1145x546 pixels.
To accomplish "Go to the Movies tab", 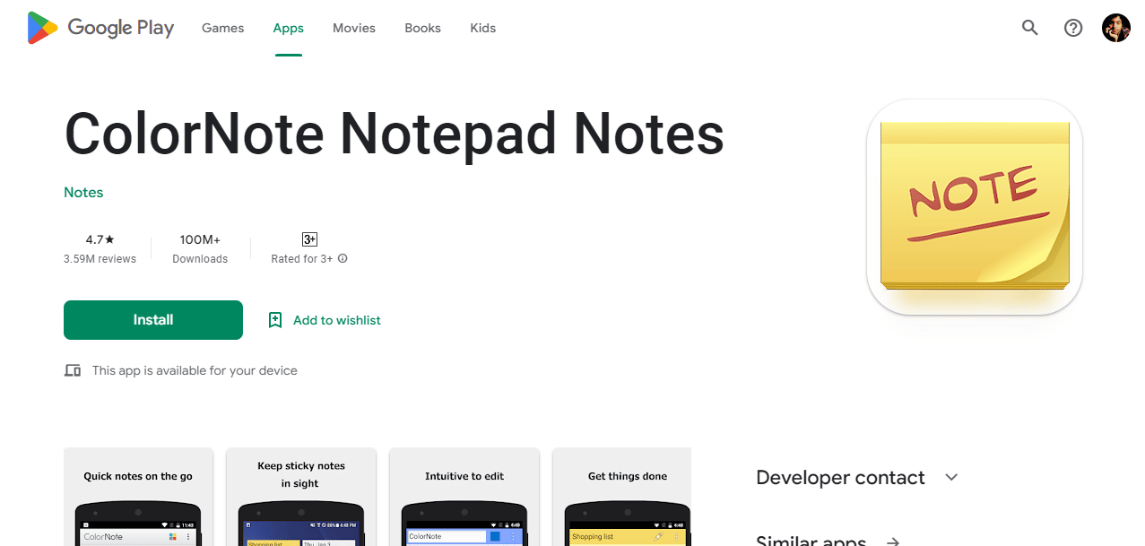I will [x=354, y=28].
